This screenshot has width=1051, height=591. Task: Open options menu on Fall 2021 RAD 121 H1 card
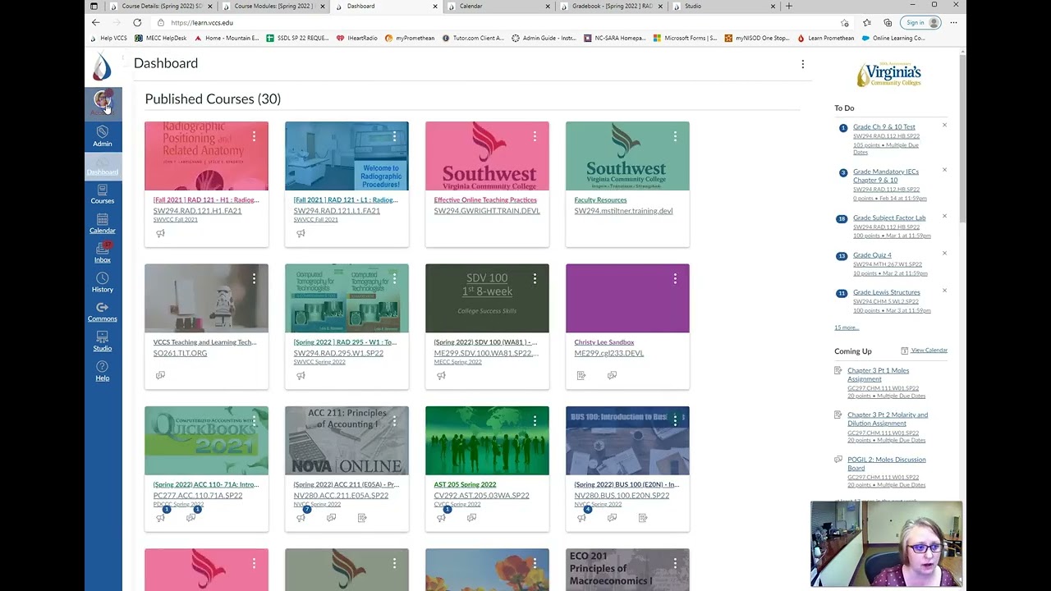click(254, 136)
